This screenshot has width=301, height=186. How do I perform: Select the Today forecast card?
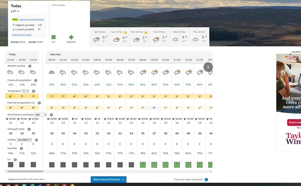click(x=49, y=24)
